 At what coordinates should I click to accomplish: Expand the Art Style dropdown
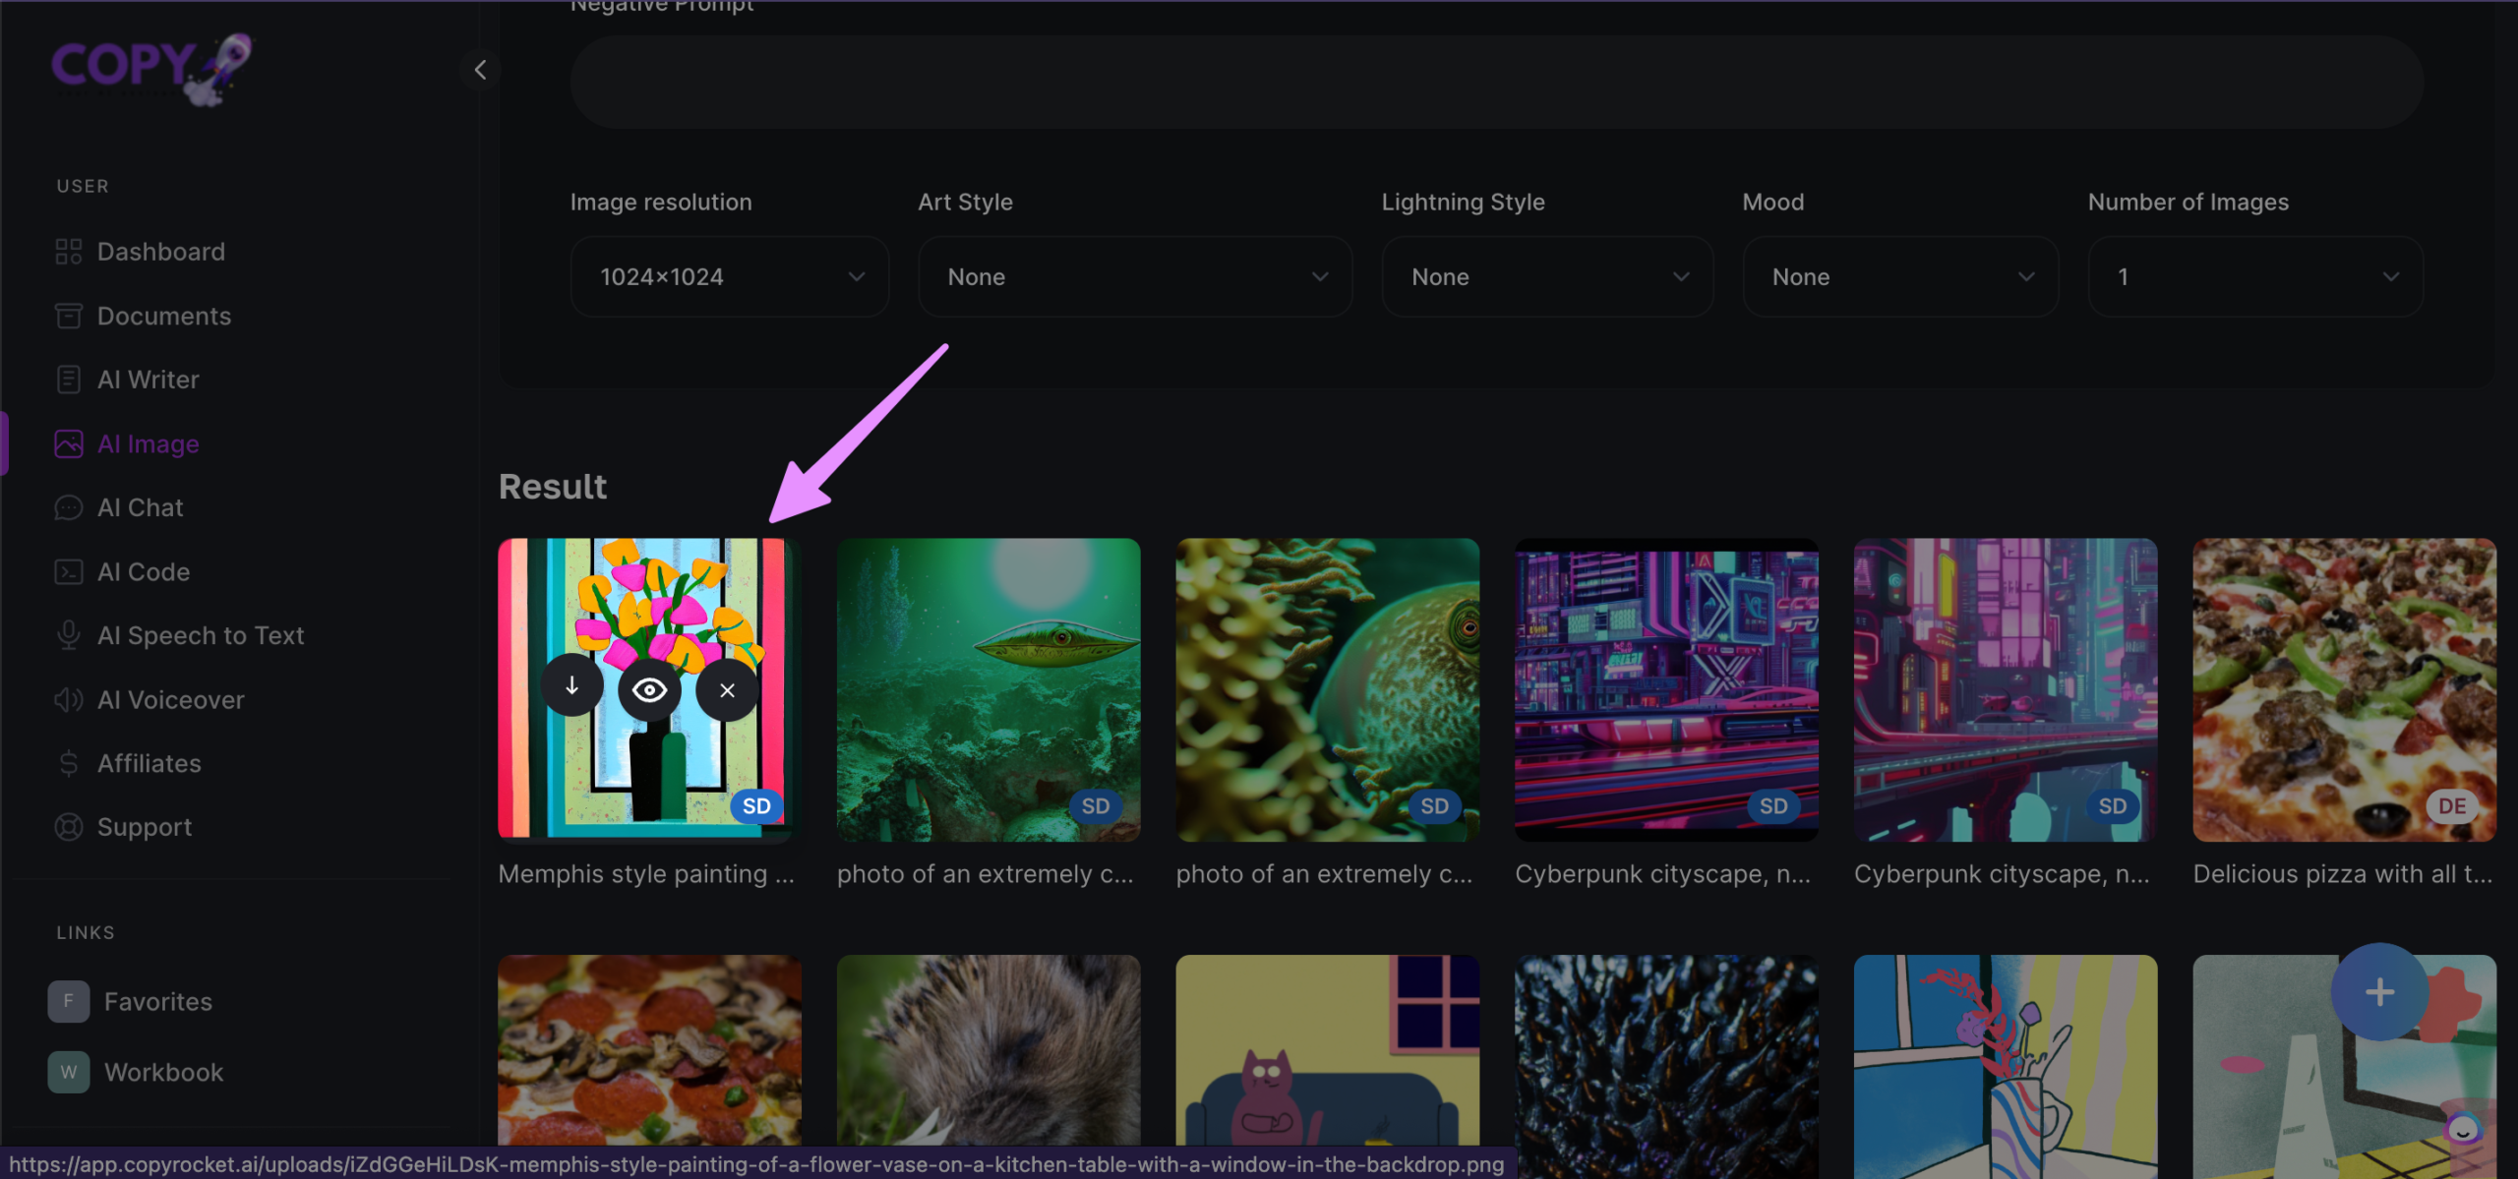[x=1134, y=277]
